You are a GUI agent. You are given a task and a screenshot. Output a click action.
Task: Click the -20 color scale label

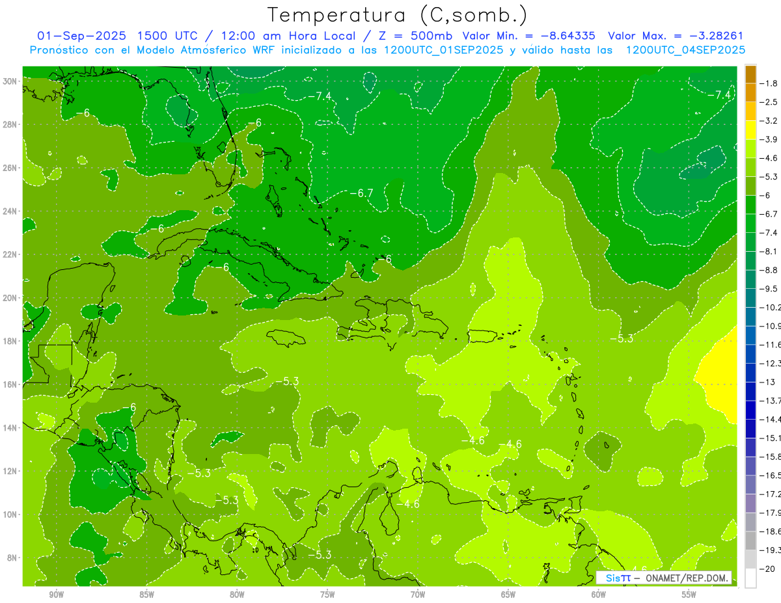point(767,569)
